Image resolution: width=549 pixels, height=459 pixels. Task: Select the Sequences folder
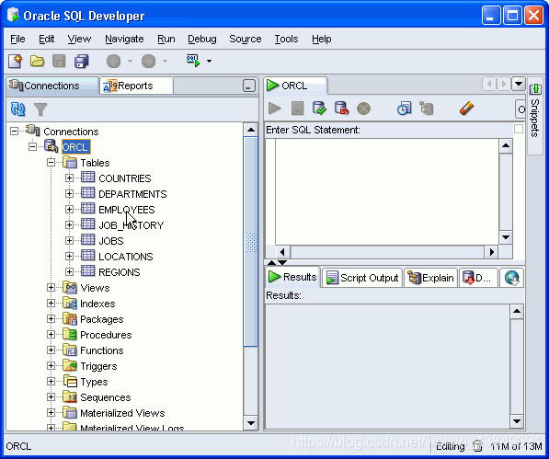coord(105,397)
